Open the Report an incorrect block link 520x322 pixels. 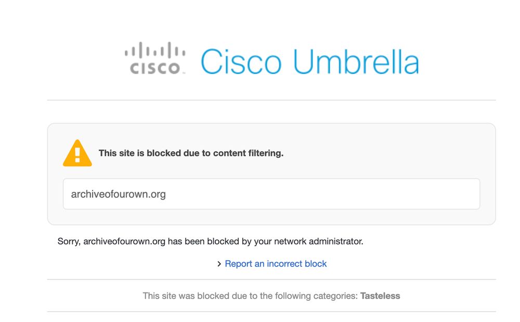275,263
